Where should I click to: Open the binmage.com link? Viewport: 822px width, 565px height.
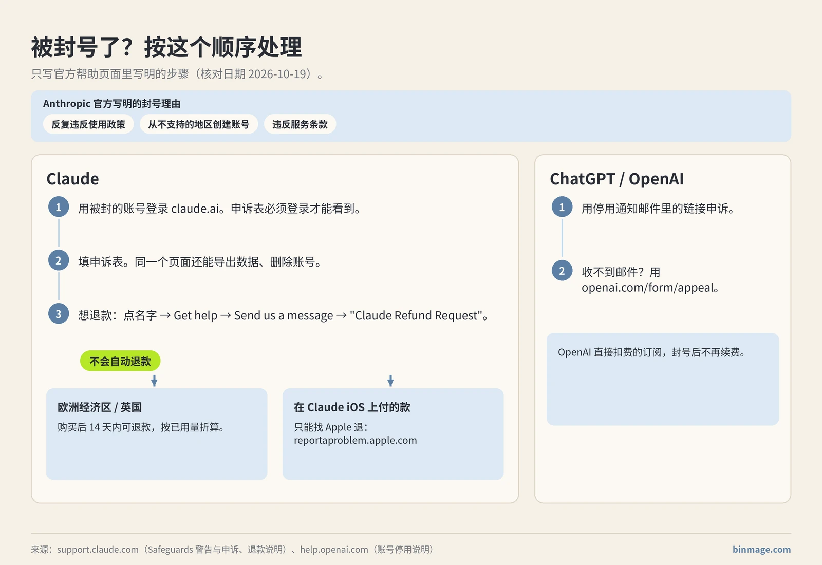pos(761,550)
